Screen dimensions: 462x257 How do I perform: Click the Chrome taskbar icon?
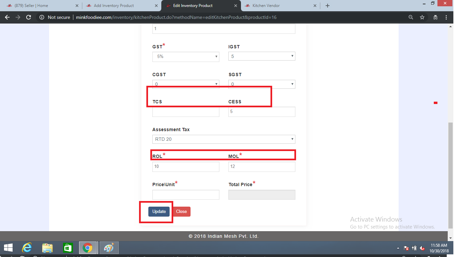[88, 248]
